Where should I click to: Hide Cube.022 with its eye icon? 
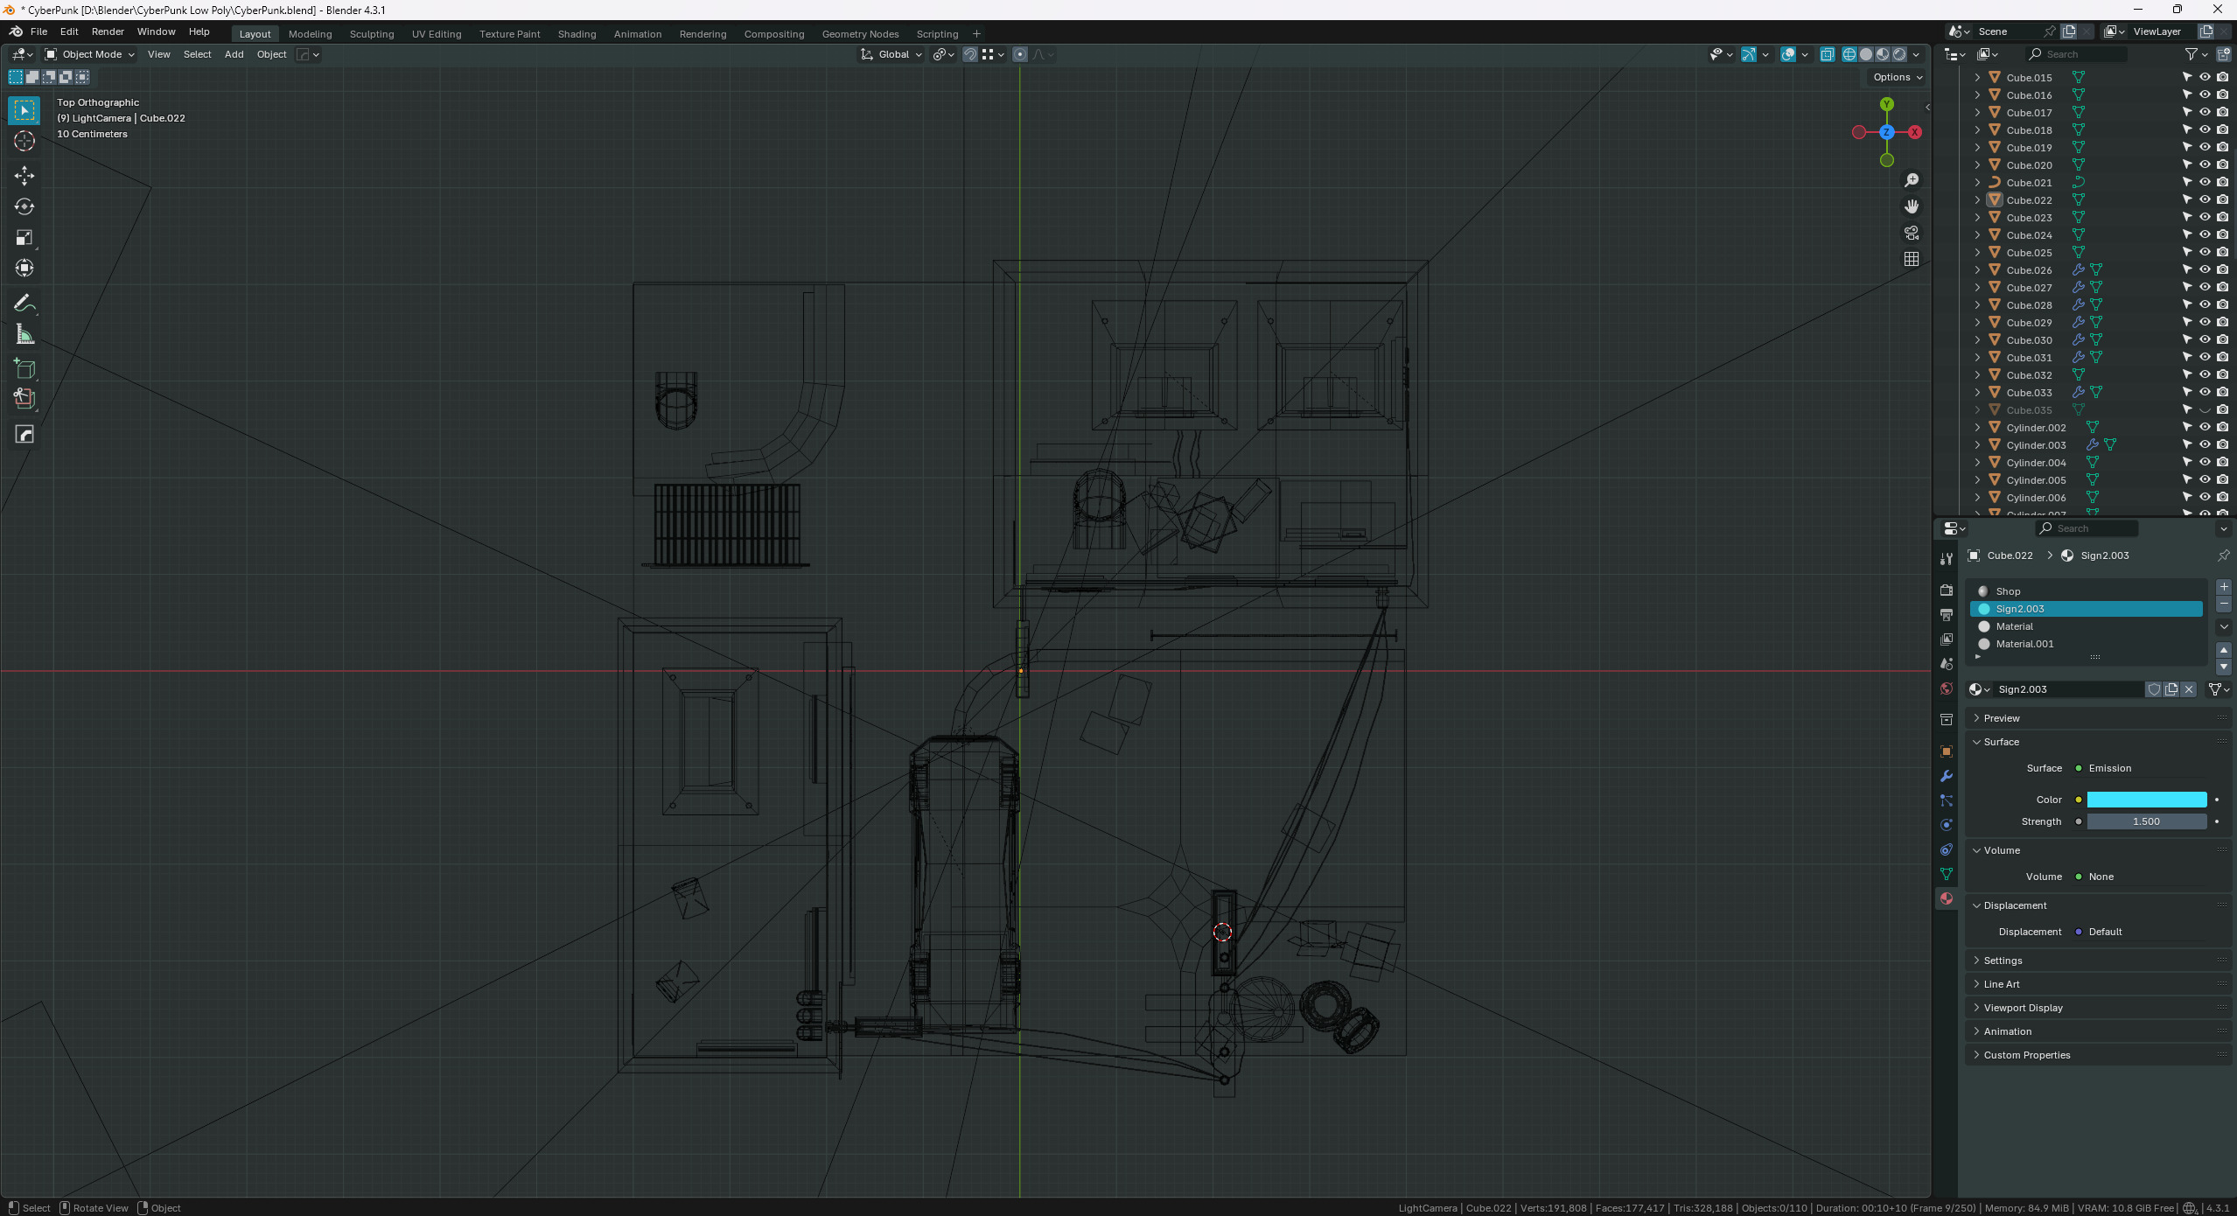2205,199
